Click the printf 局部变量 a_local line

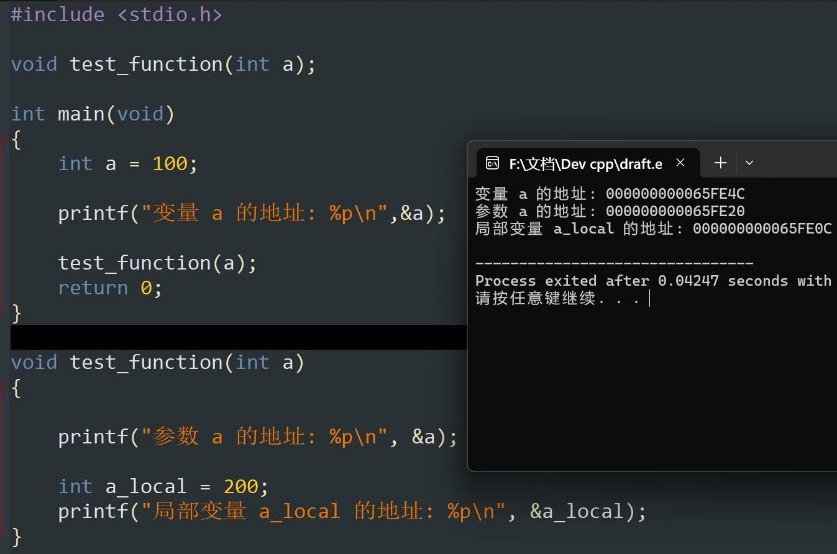coord(352,511)
